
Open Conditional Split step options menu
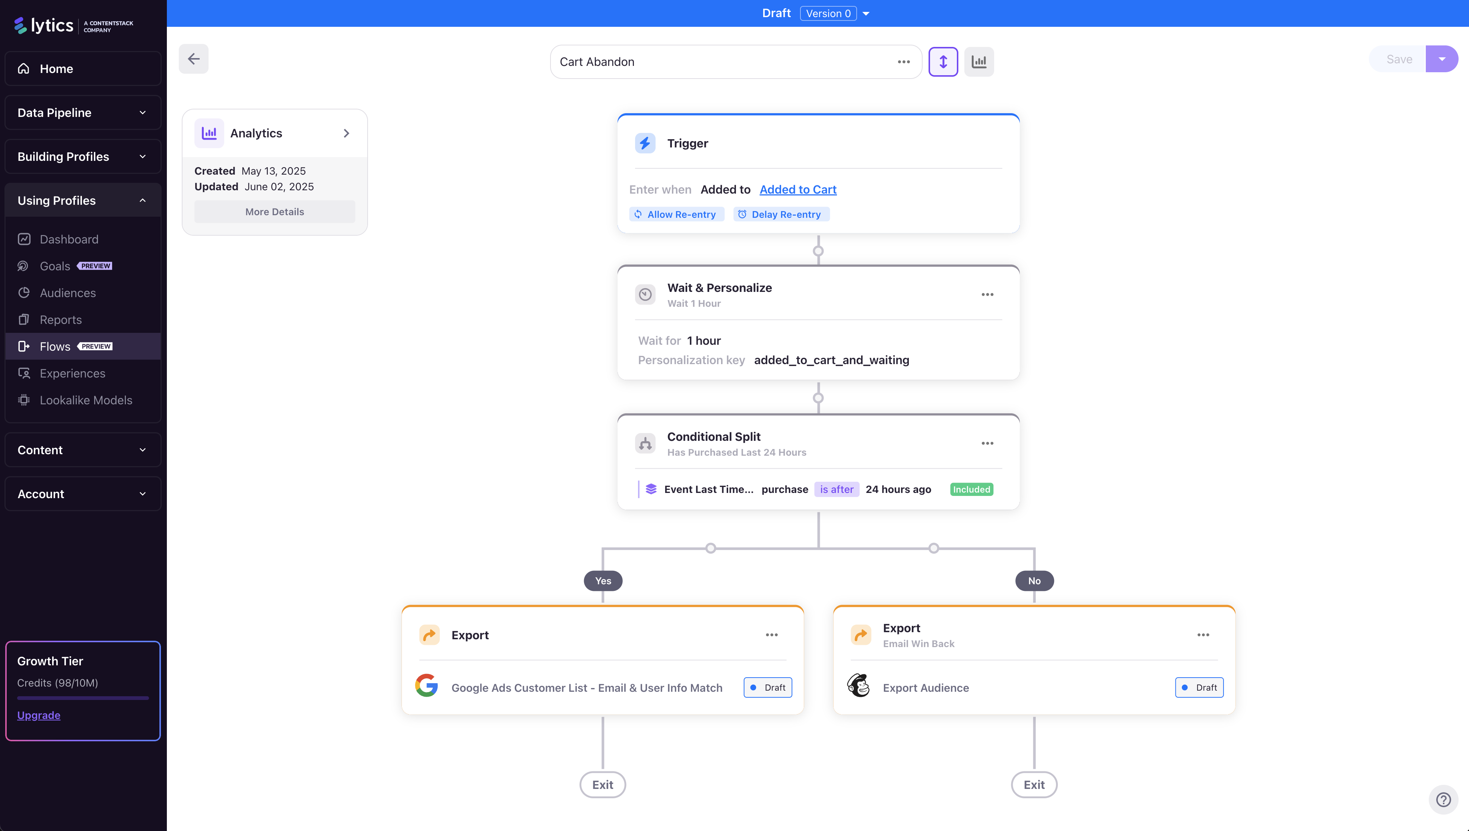[x=987, y=443]
